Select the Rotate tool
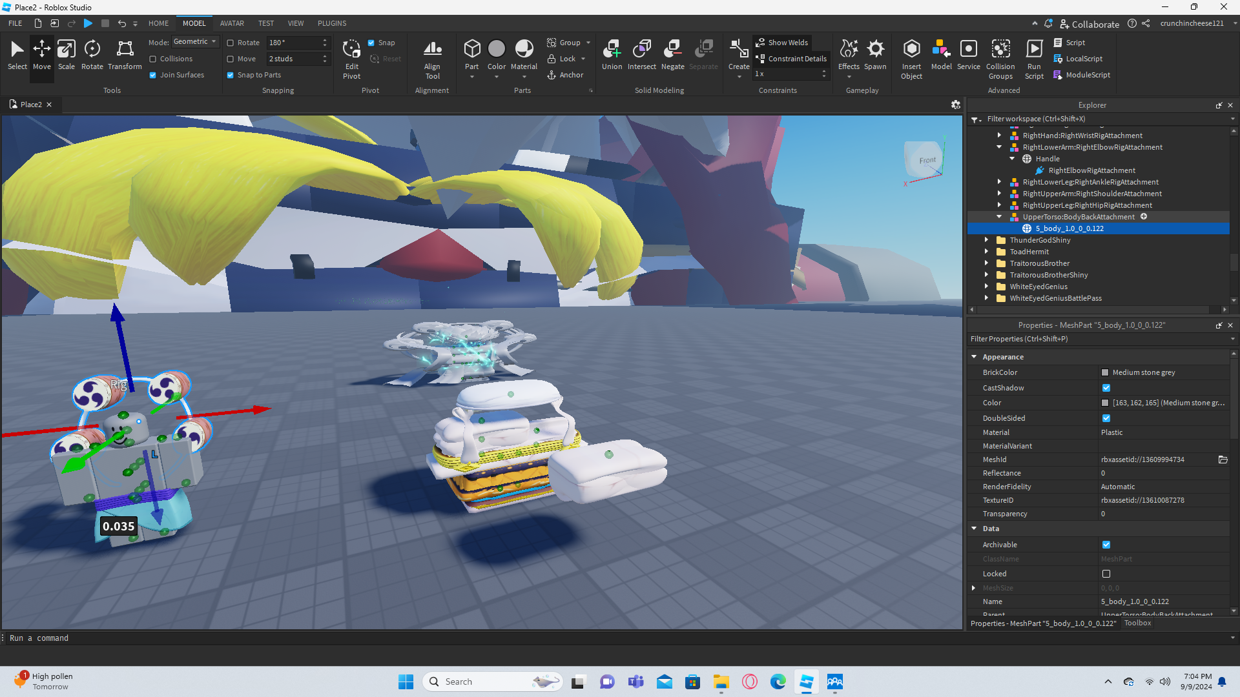Screen dimensions: 1240x697 [92, 54]
